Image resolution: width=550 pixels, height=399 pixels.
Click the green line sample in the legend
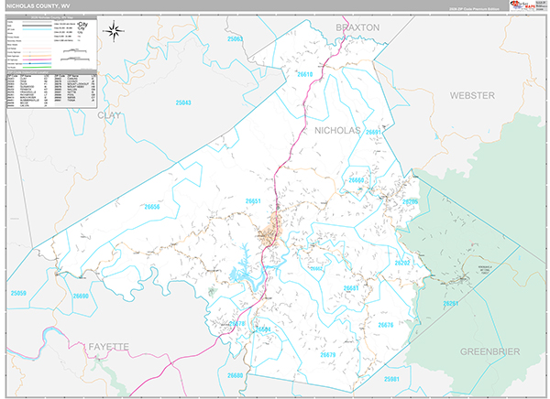(37, 67)
